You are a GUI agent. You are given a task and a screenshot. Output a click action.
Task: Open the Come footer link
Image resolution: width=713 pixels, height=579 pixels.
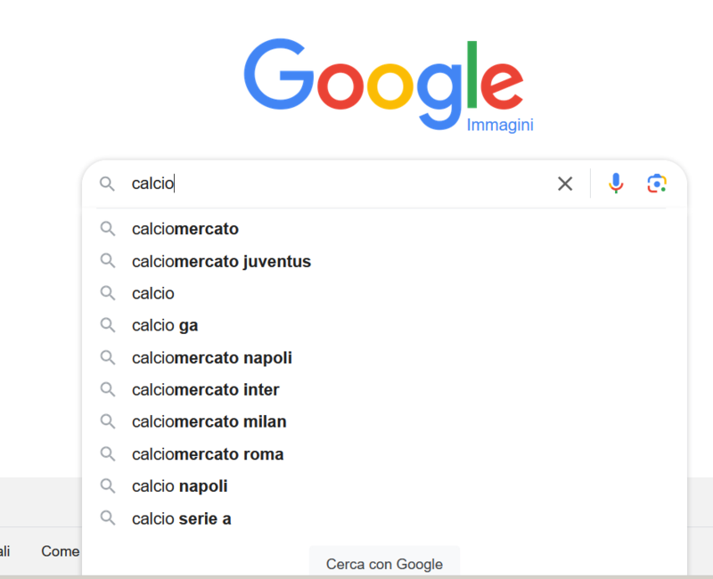[x=61, y=551]
